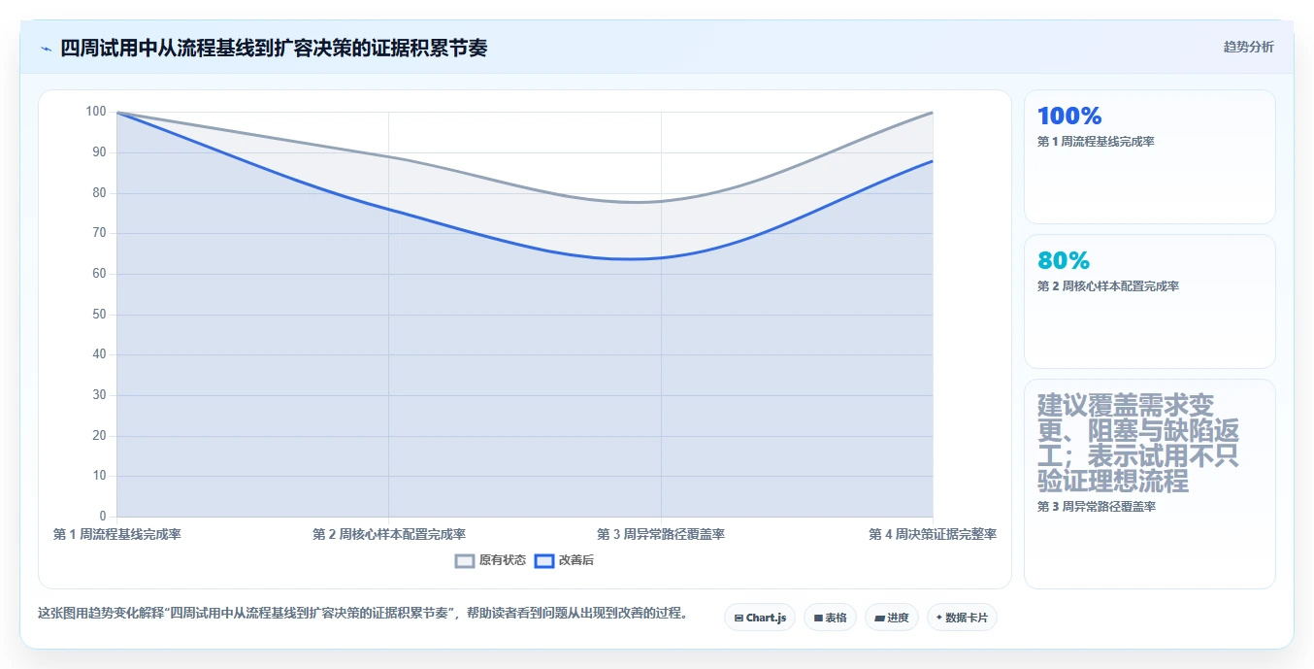Viewport: 1314px width, 669px height.
Task: Toggle the 原有状态 legend entry
Action: [491, 560]
